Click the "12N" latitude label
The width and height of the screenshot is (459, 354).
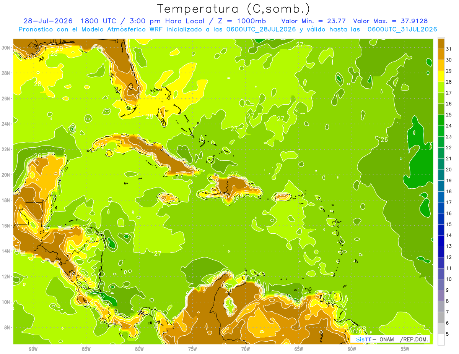(7, 276)
